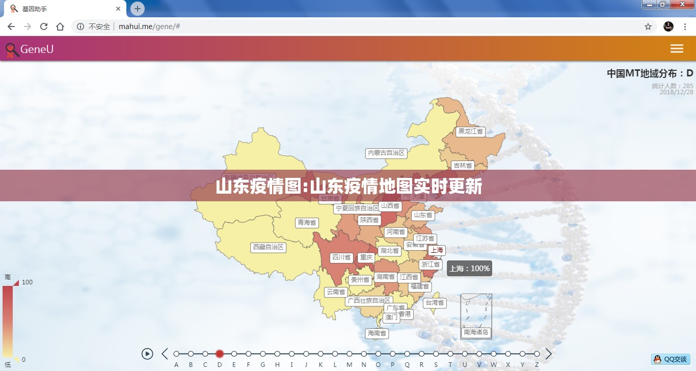Click the 四川省 map label

[341, 257]
